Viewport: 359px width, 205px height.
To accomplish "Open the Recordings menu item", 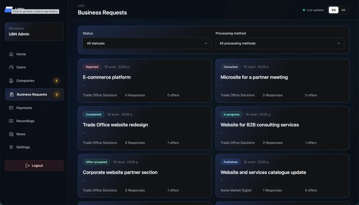I will tap(34, 121).
